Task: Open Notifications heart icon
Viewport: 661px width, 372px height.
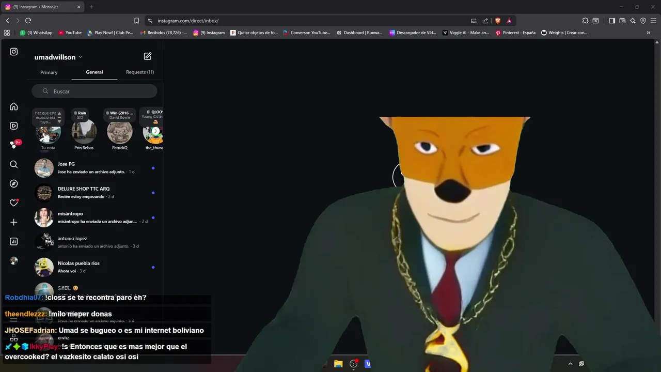Action: (x=14, y=203)
